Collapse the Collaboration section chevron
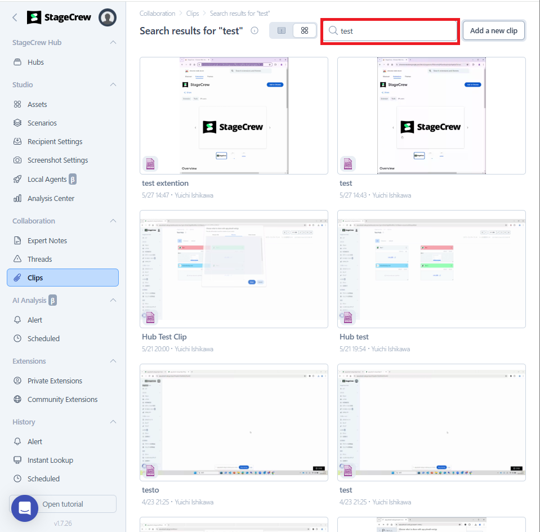Screen dimensions: 540x532 [x=113, y=221]
